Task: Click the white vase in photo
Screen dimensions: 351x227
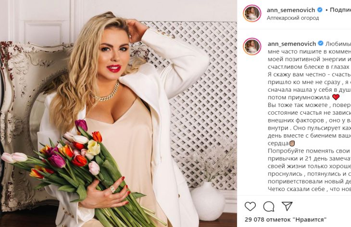Action: [208, 201]
